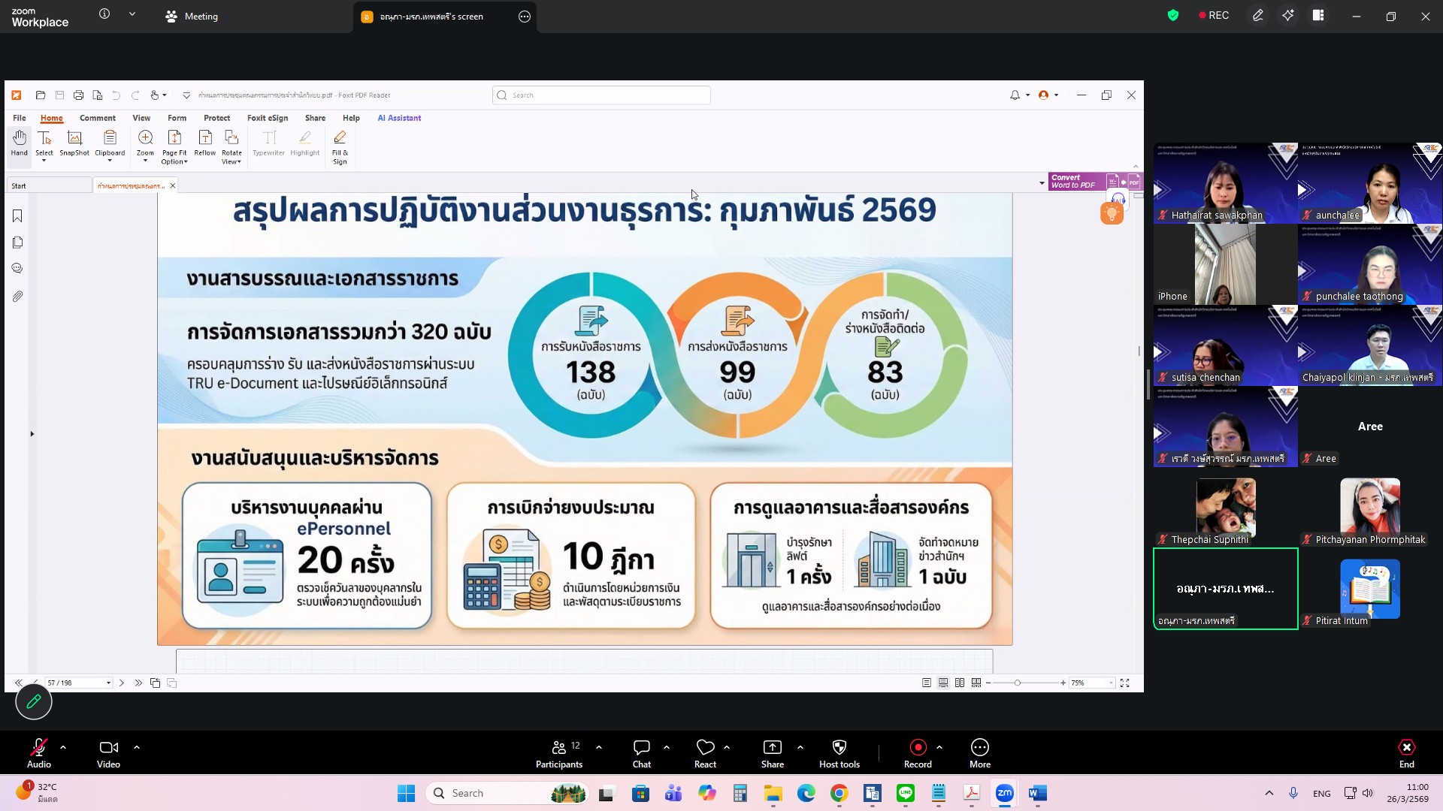This screenshot has width=1443, height=811.
Task: Click the annotate pencil floating button
Action: (34, 701)
